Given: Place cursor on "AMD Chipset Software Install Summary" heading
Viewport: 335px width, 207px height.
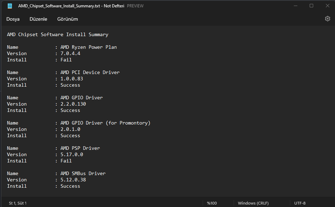Looking at the screenshot, I should point(58,35).
